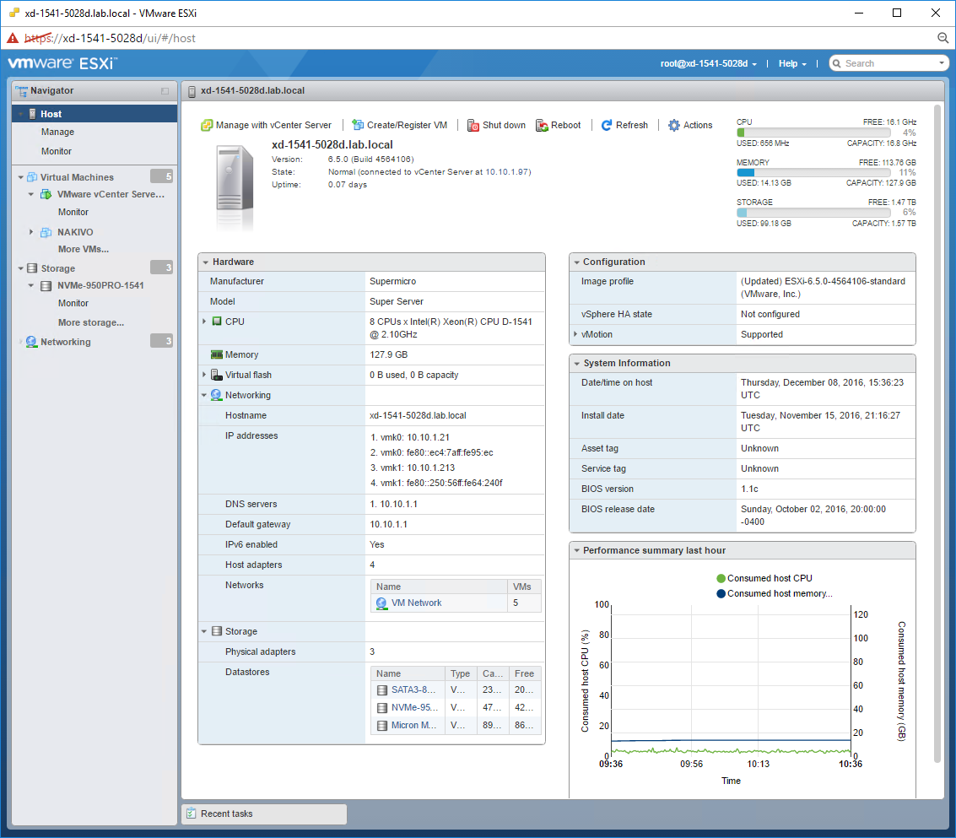Click the Navigator minimize panel icon
This screenshot has width=956, height=838.
coord(165,91)
